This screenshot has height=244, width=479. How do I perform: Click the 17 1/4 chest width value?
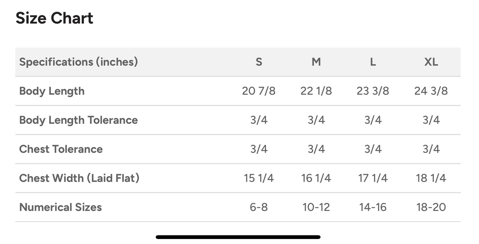(373, 178)
